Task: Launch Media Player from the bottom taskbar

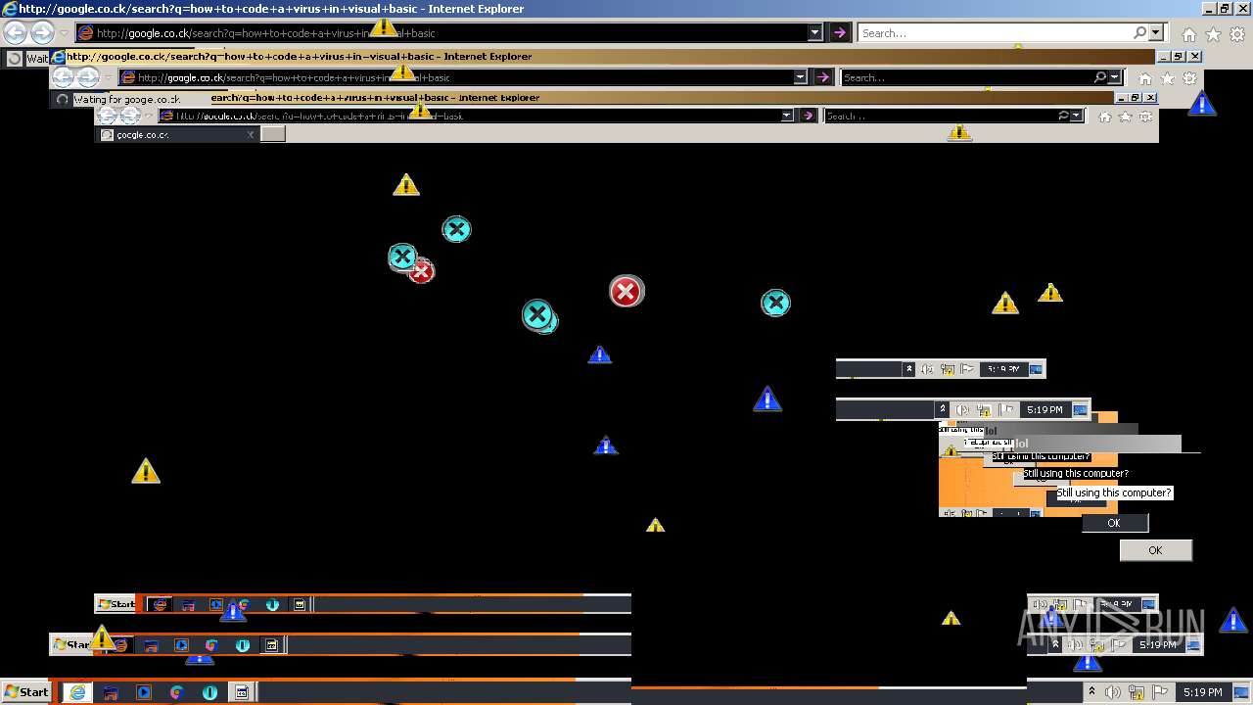Action: [x=144, y=692]
